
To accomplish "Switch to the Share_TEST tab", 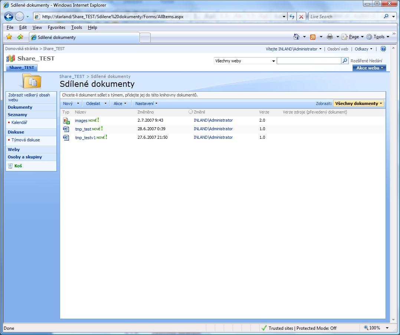I will (x=22, y=68).
